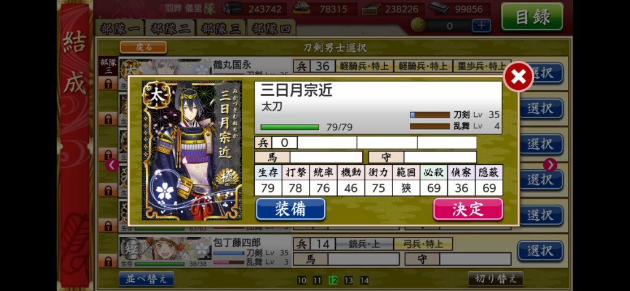The width and height of the screenshot is (630, 291).
Task: Show the previous sword with left arrow
Action: (112, 165)
